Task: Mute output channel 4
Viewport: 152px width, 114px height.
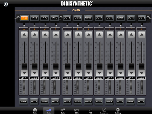Action: (x=99, y=102)
